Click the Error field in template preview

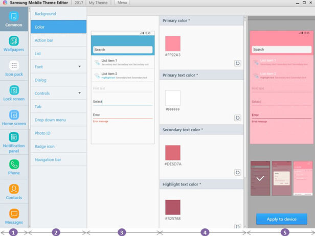[123, 115]
